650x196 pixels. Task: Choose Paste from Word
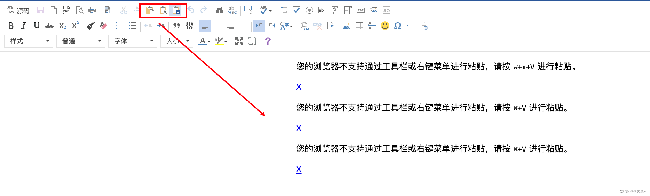[176, 10]
